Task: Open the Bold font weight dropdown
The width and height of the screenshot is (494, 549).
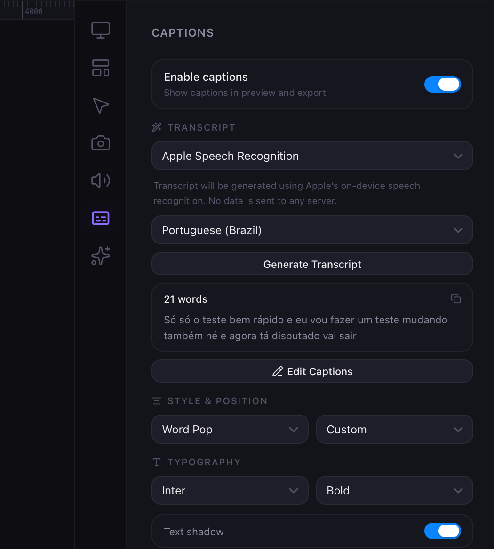Action: [x=394, y=490]
